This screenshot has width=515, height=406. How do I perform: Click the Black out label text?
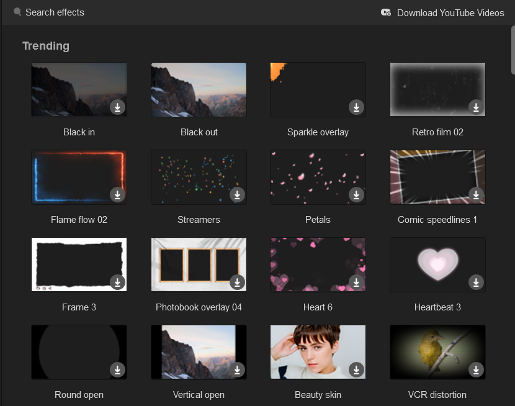coord(199,132)
